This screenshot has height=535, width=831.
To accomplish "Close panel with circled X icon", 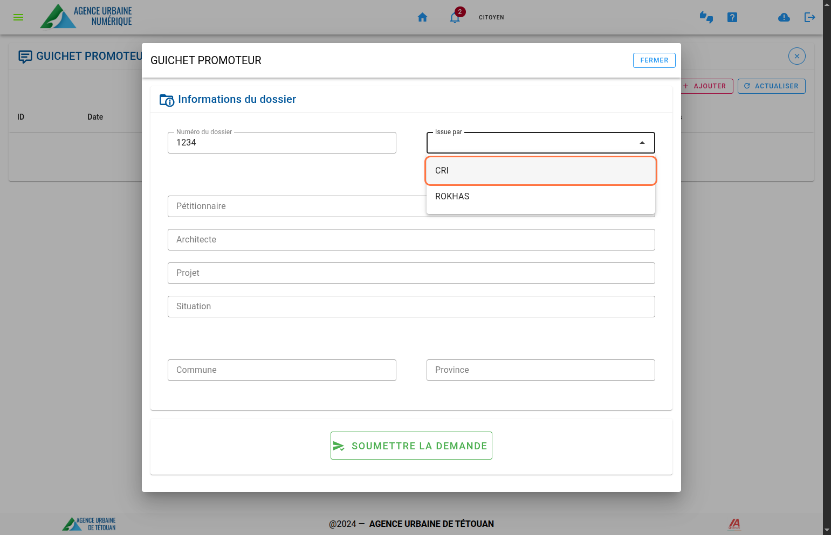I will pos(796,56).
